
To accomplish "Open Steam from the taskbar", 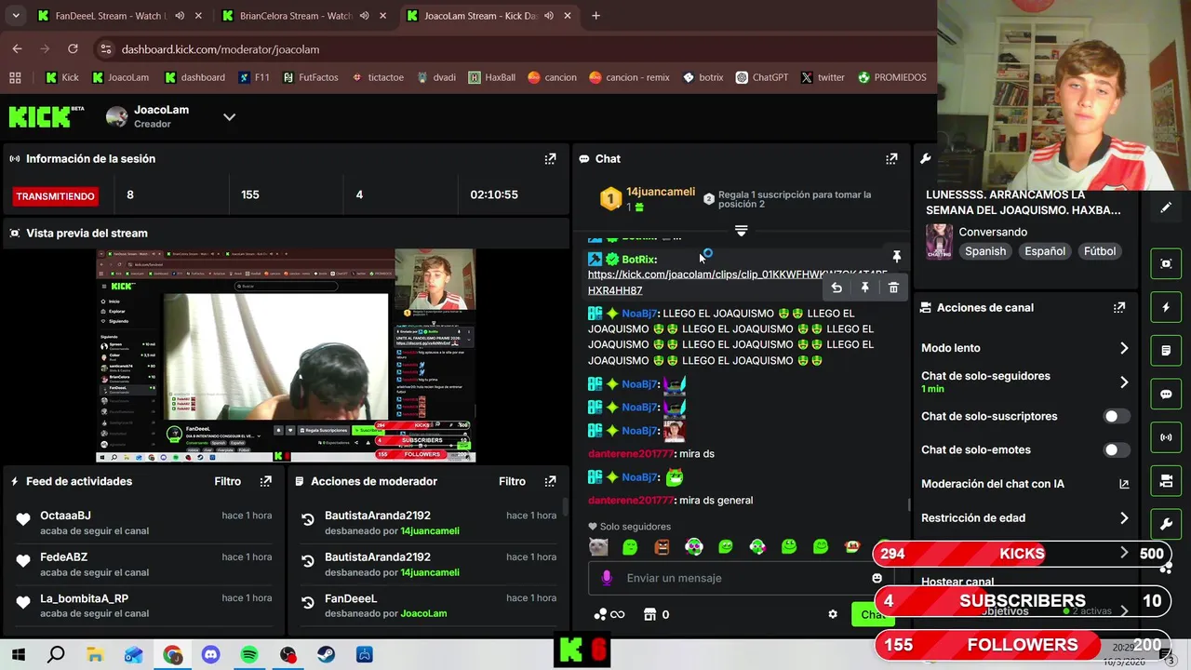I will 327,655.
